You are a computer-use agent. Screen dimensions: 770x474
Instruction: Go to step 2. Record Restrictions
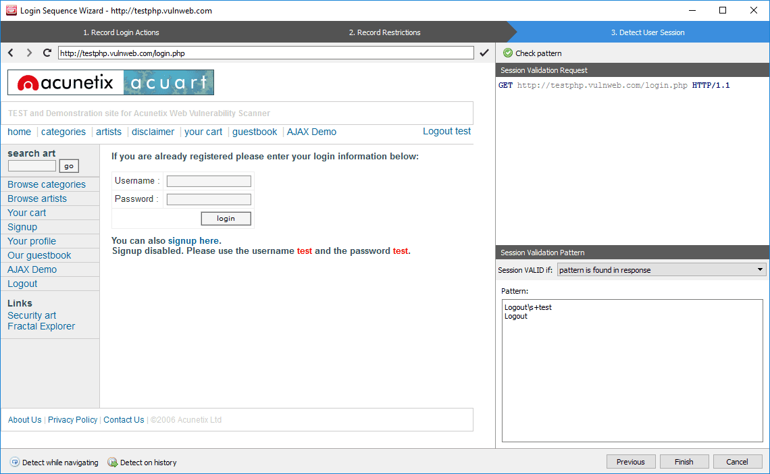(x=384, y=32)
